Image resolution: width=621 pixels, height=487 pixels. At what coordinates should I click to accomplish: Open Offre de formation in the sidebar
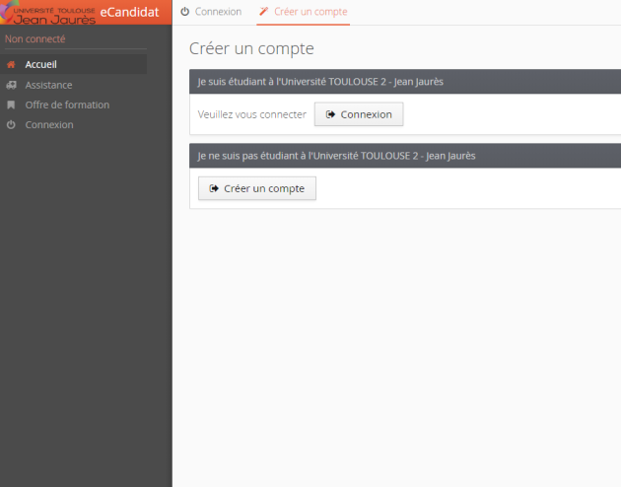(x=67, y=104)
